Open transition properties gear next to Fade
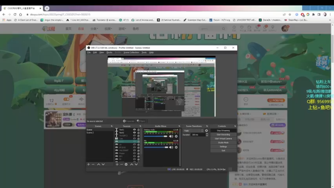The image size is (334, 188). 206,131
